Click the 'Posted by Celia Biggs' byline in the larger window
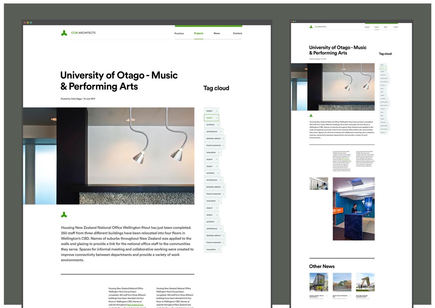 pyautogui.click(x=71, y=99)
